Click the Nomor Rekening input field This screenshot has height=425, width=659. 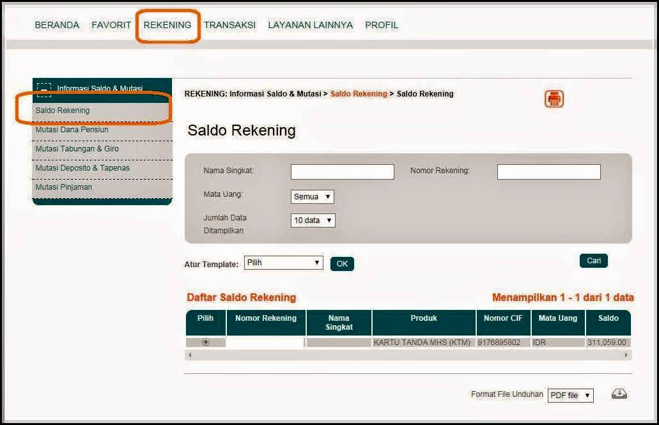click(549, 171)
